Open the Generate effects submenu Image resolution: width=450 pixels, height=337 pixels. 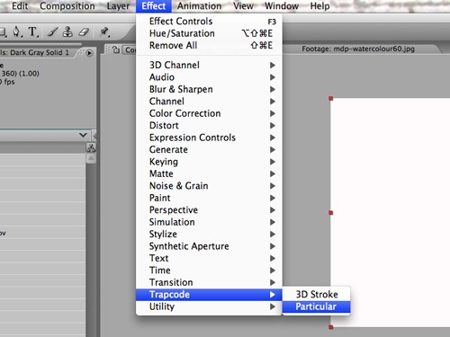[x=209, y=149]
